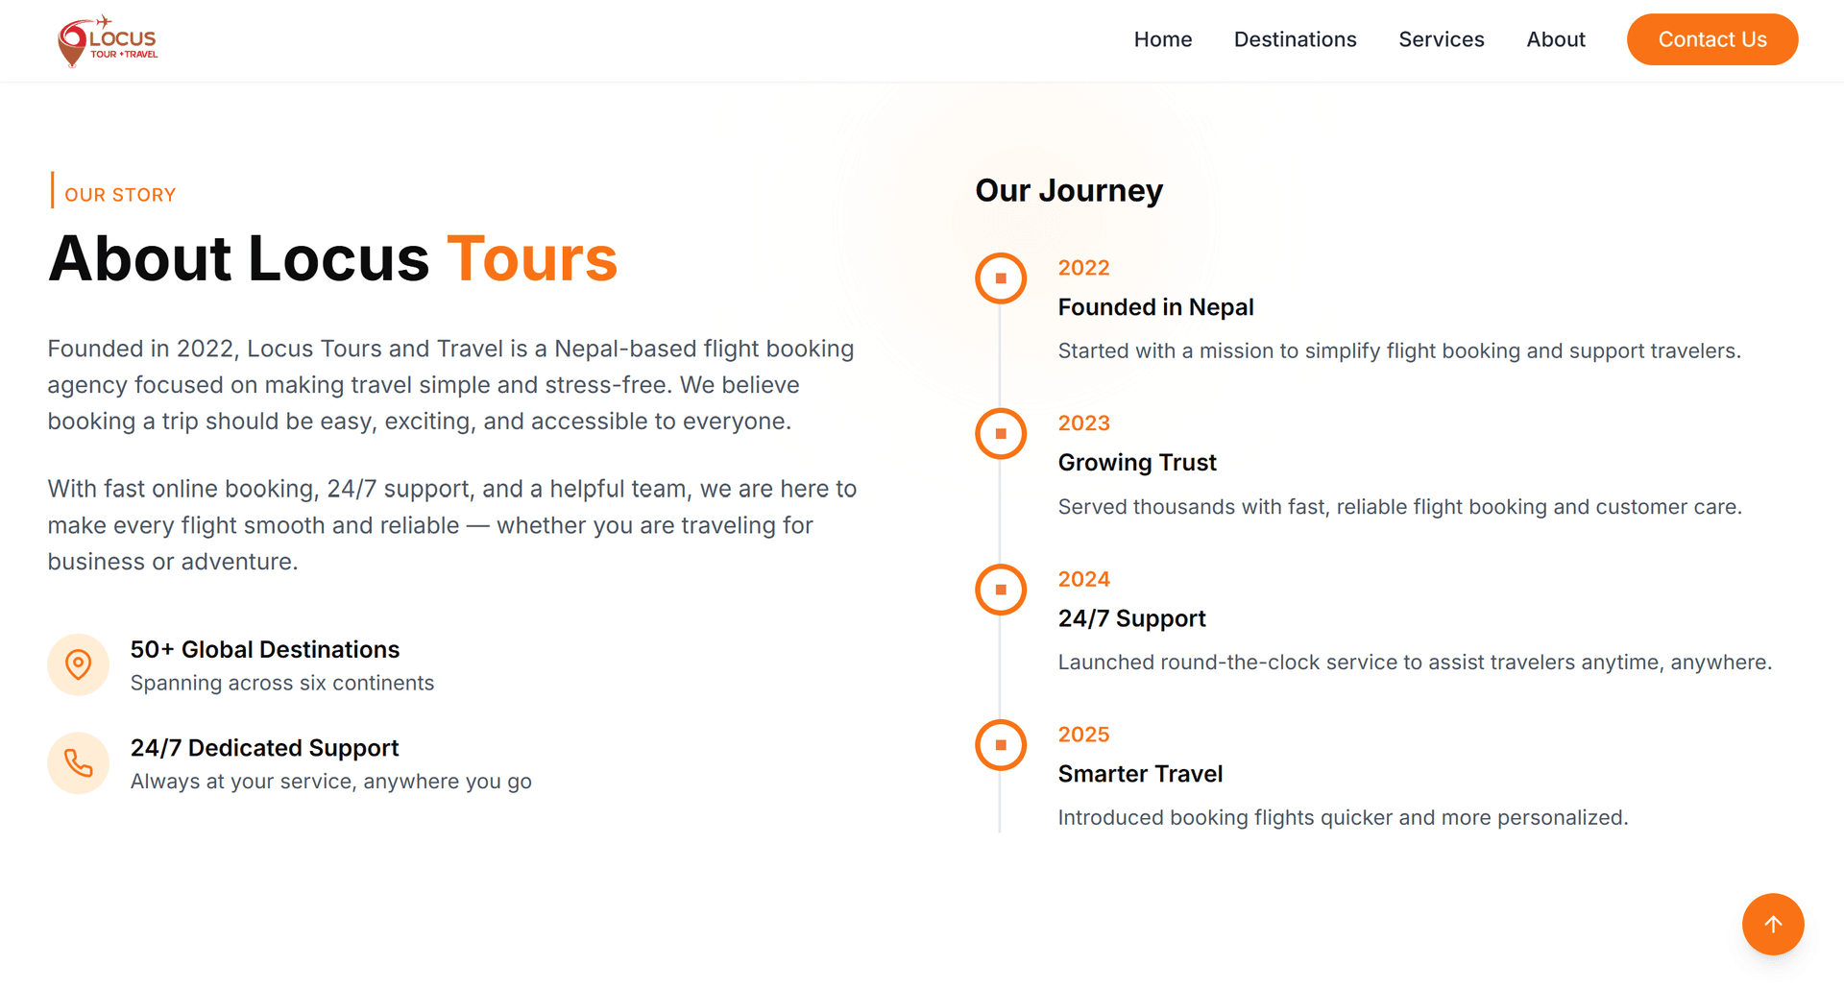Select the OUR STORY label

click(119, 194)
